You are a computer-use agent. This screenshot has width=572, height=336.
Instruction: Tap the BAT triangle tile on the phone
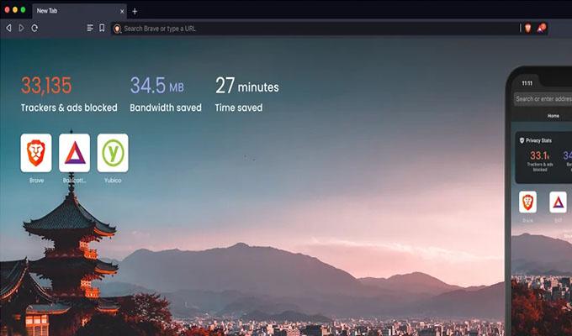coord(559,202)
